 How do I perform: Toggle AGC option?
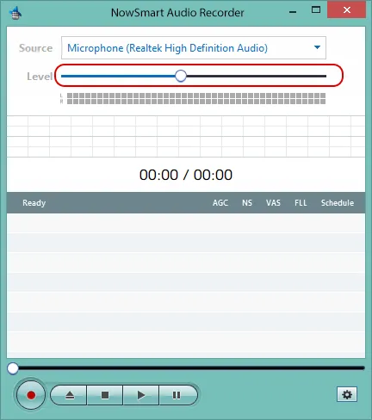(220, 203)
